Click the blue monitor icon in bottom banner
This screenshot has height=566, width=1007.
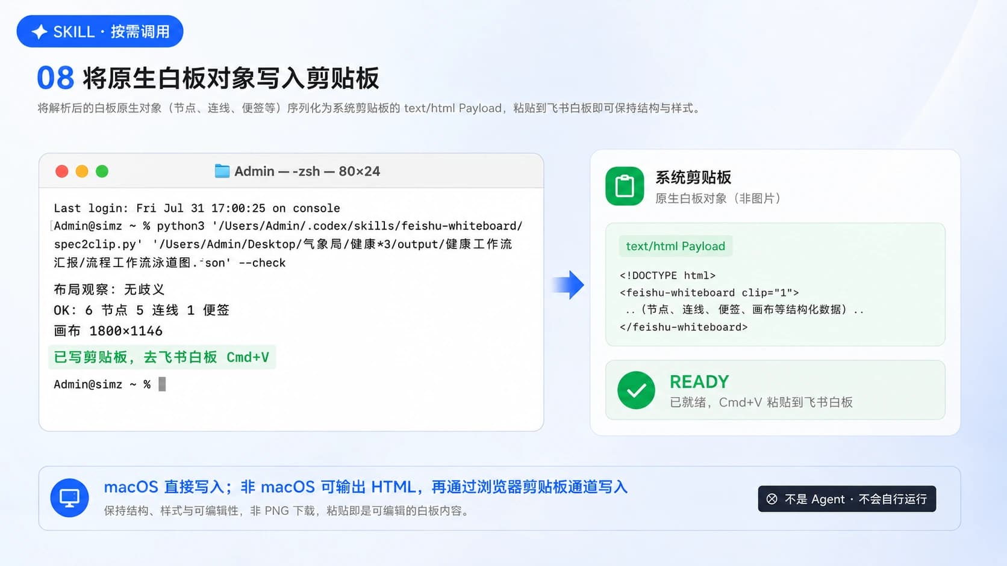[69, 498]
